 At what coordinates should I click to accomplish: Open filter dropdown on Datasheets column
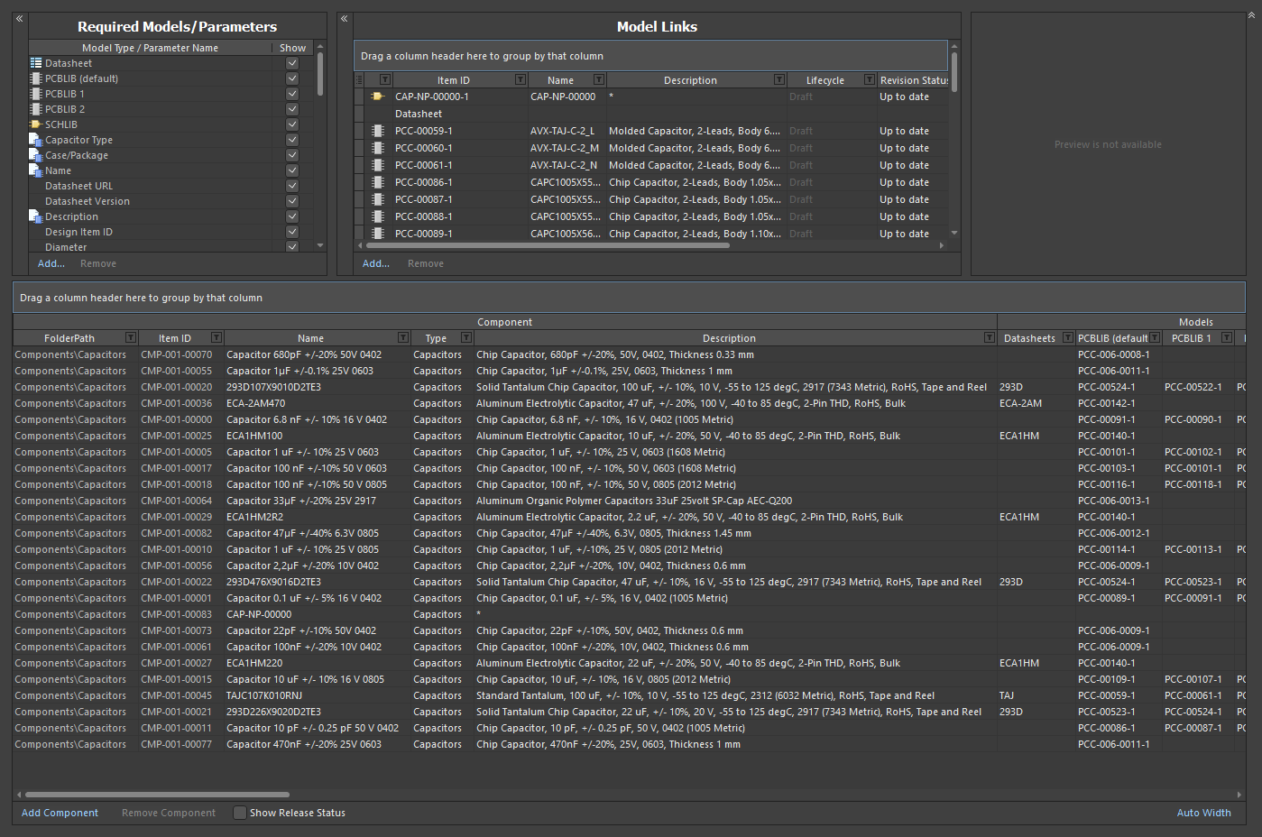[1068, 338]
